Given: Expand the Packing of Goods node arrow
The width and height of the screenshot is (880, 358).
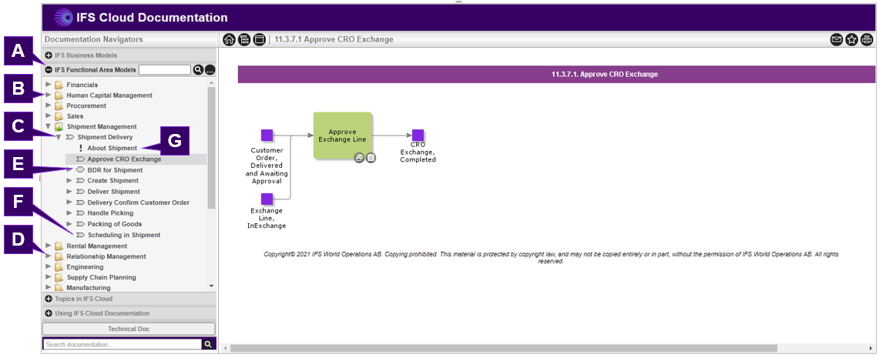Looking at the screenshot, I should 69,224.
